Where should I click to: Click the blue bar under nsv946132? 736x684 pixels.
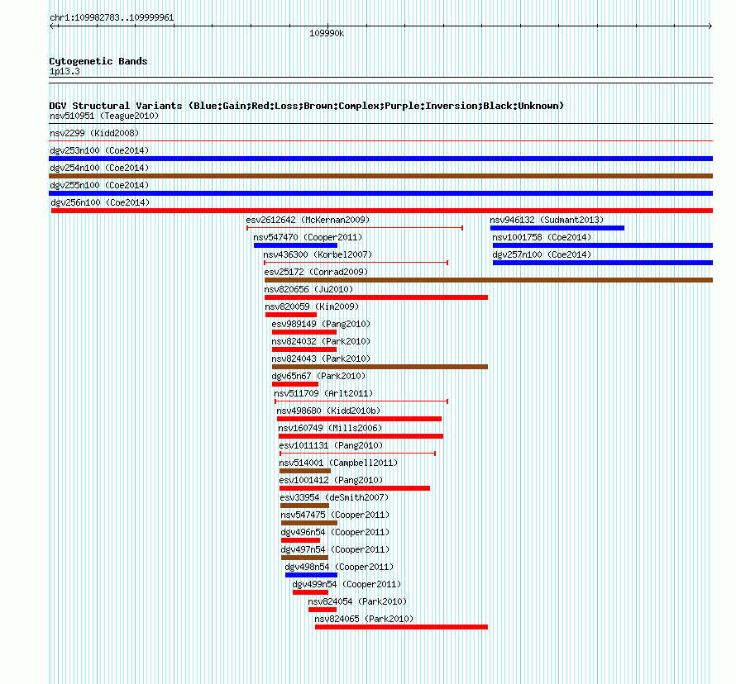click(557, 228)
